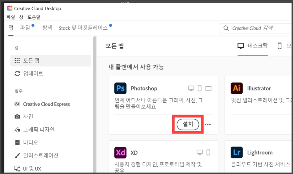The width and height of the screenshot is (293, 174).
Task: Click the Creative Cloud Express cloud icon
Action: click(17, 104)
